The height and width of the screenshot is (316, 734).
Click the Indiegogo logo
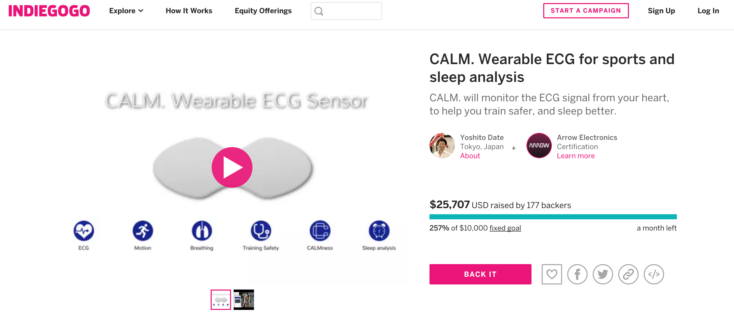(x=49, y=11)
